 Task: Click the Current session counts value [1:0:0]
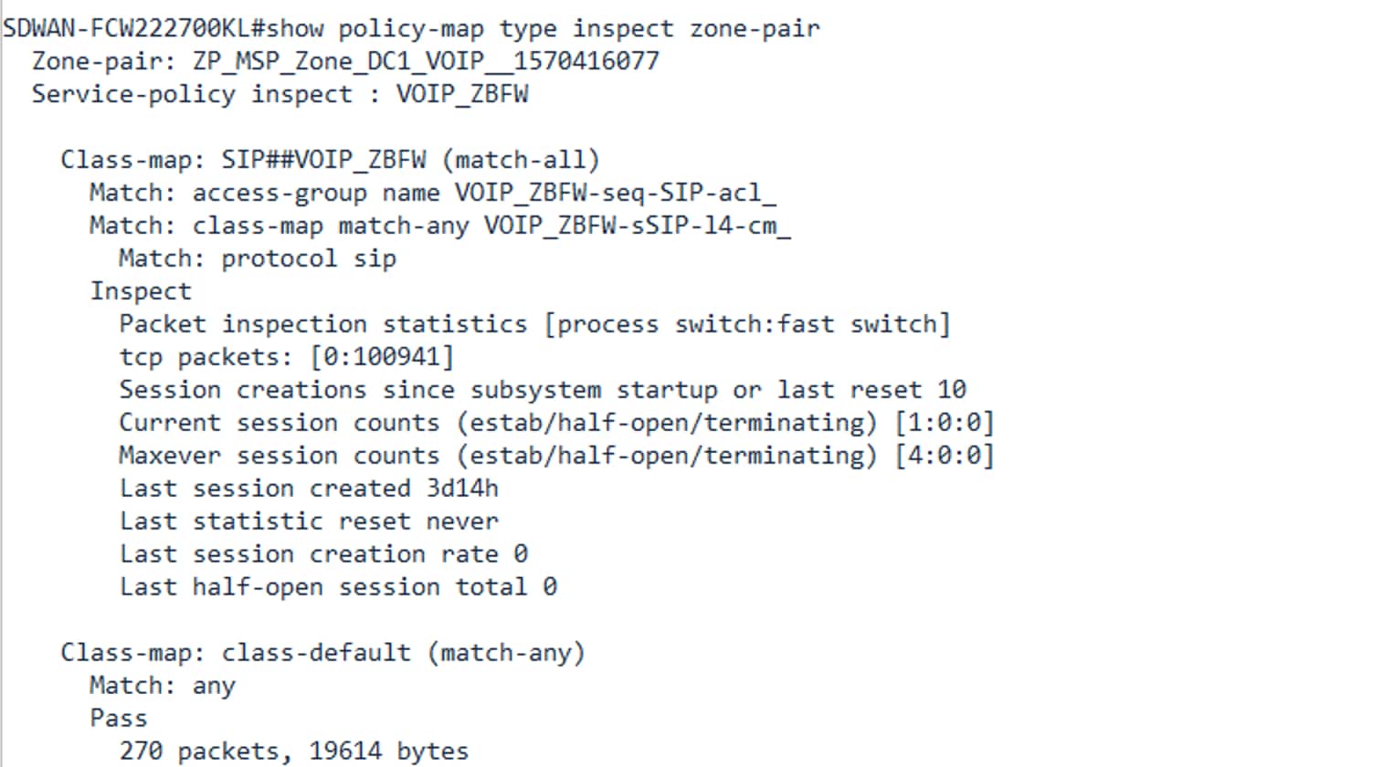click(x=944, y=423)
